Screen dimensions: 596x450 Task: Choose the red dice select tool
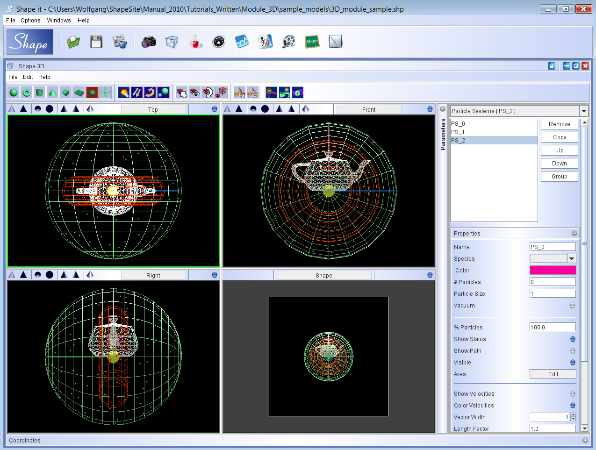182,93
